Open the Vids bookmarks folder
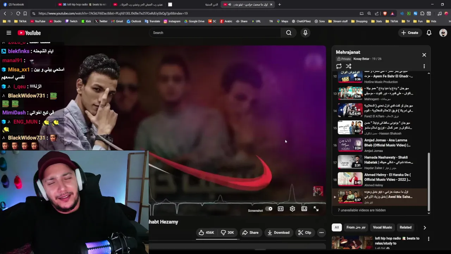451x254 pixels. [x=431, y=21]
